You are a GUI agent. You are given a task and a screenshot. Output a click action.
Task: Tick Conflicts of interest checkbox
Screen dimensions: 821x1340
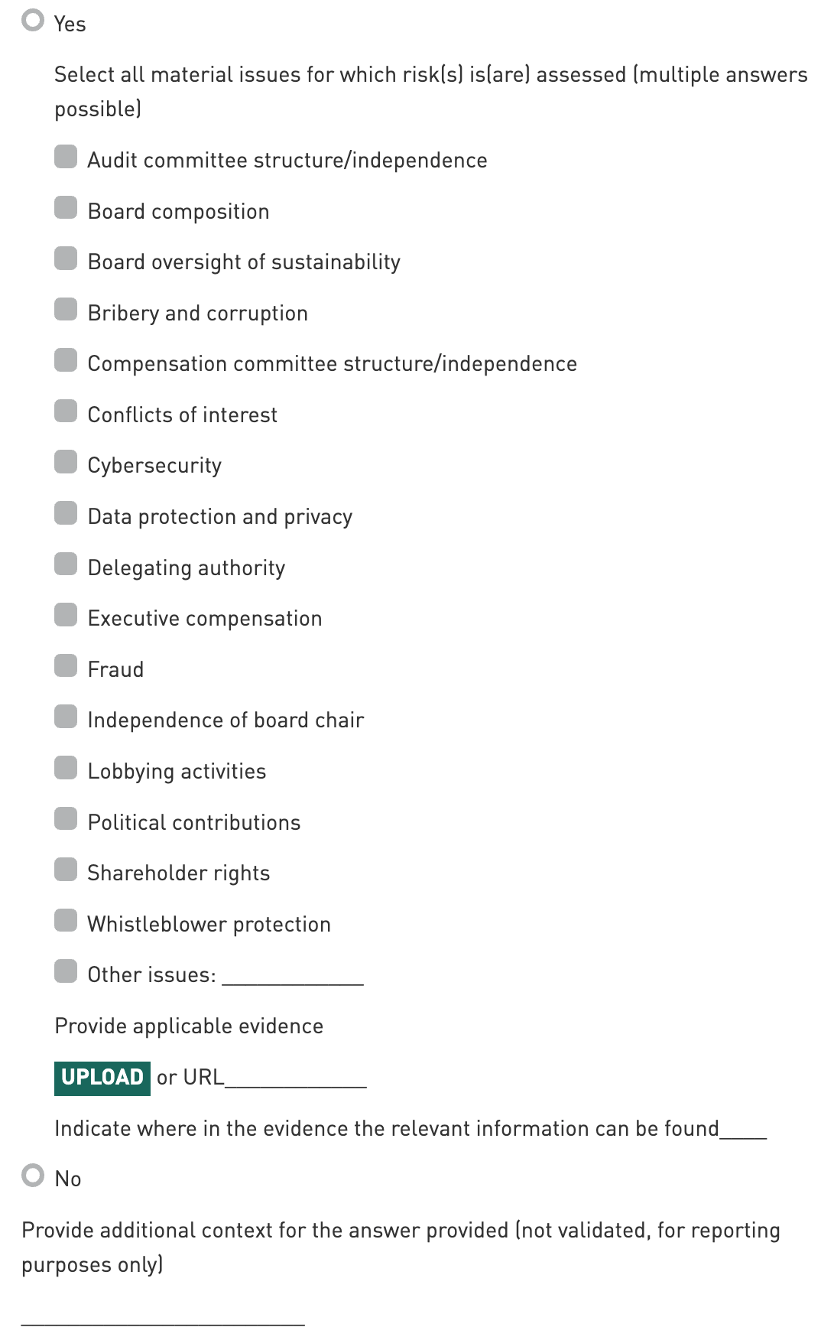[x=66, y=411]
